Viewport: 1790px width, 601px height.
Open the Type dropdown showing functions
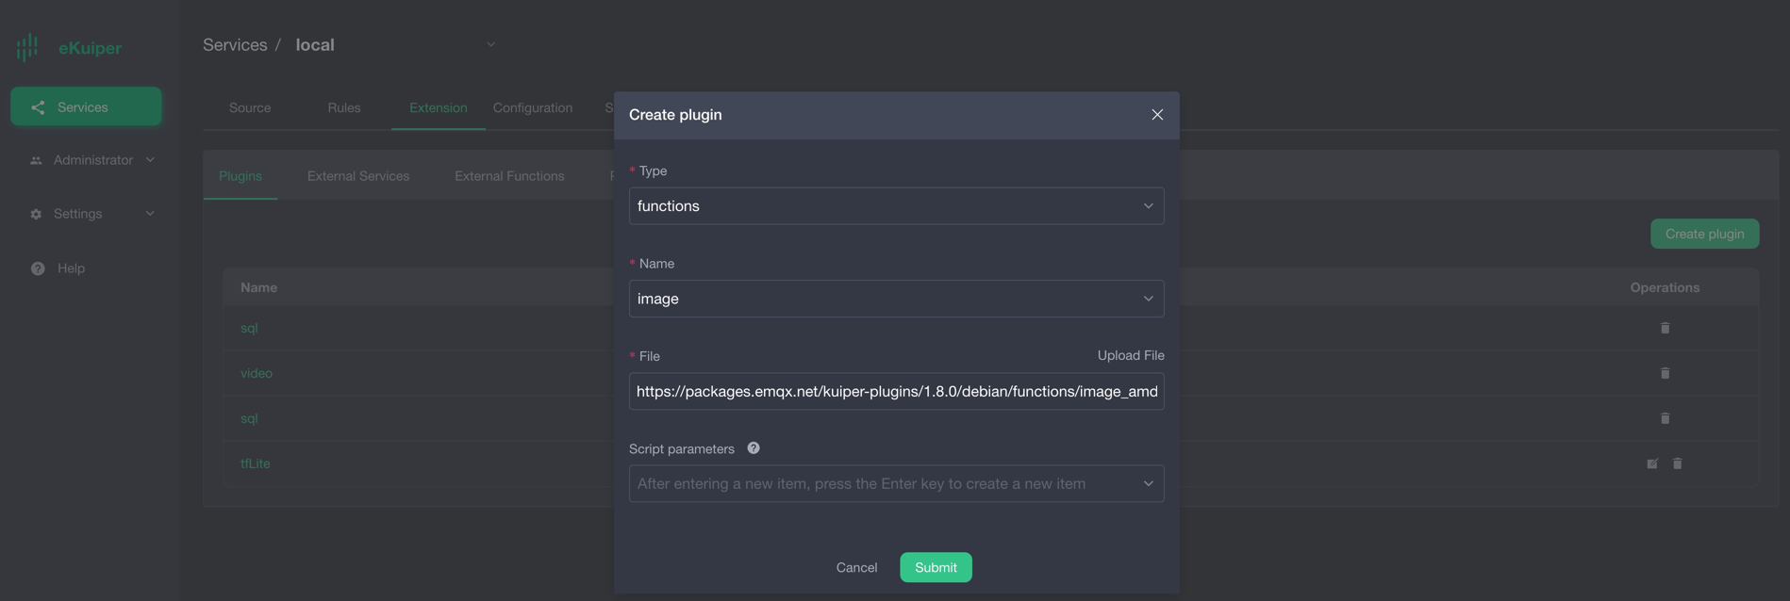pos(896,205)
